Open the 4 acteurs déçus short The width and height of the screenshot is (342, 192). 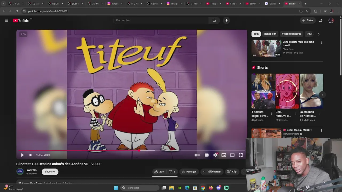click(x=263, y=91)
